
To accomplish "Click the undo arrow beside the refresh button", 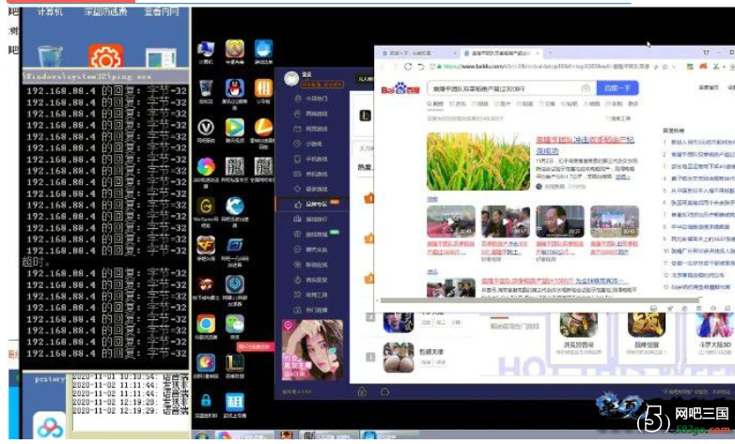I will click(421, 67).
